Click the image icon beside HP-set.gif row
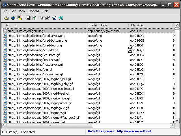 (x=5, y=93)
